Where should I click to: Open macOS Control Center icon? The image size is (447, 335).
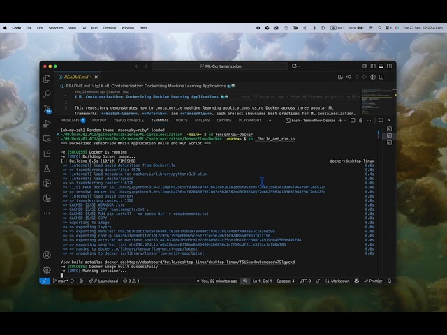(388, 28)
